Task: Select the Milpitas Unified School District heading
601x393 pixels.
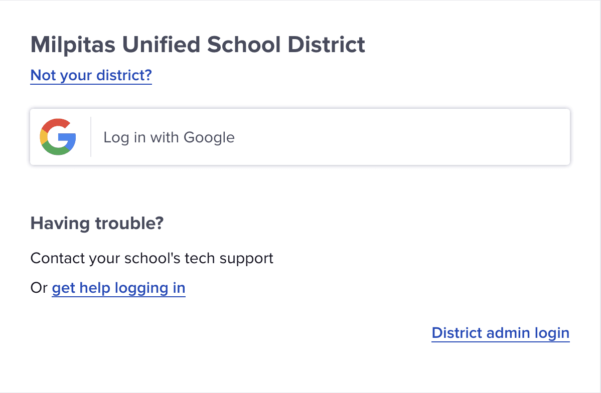Action: point(198,45)
